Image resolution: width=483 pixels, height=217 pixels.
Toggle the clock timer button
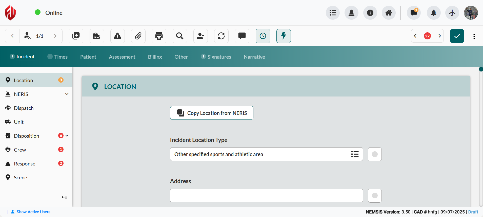point(263,36)
